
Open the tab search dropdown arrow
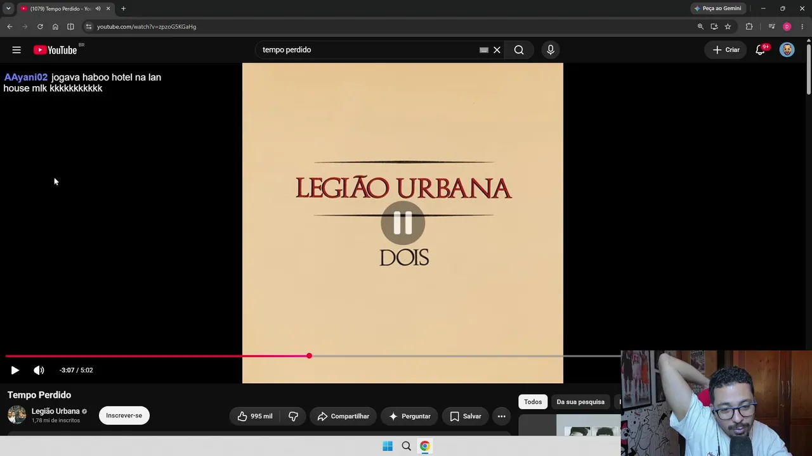pos(8,8)
